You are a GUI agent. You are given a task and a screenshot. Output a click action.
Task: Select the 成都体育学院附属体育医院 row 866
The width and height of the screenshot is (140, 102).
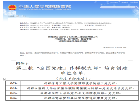(x=72, y=98)
